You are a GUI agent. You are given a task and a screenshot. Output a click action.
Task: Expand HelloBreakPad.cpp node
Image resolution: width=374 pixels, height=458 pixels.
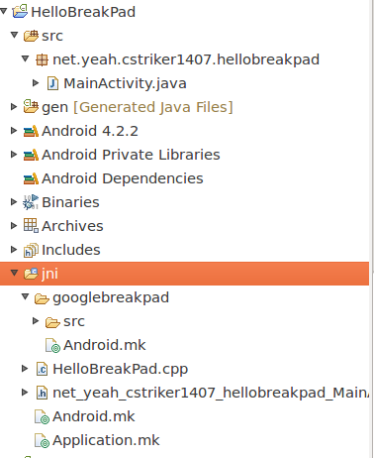click(x=25, y=369)
